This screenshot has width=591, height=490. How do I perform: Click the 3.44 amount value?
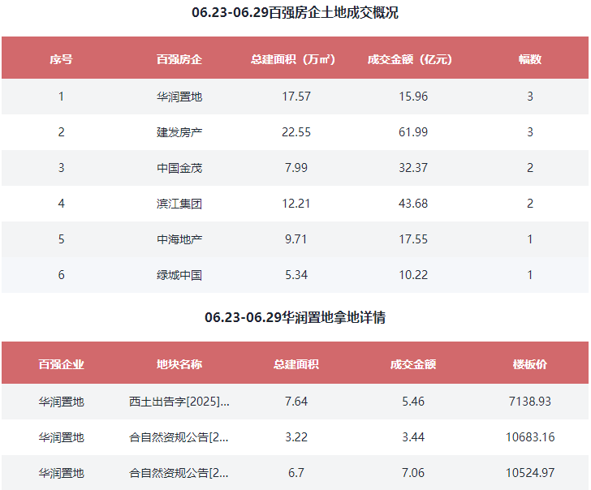coord(413,437)
